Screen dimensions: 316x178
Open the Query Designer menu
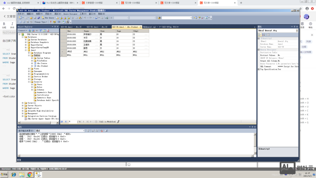point(70,14)
